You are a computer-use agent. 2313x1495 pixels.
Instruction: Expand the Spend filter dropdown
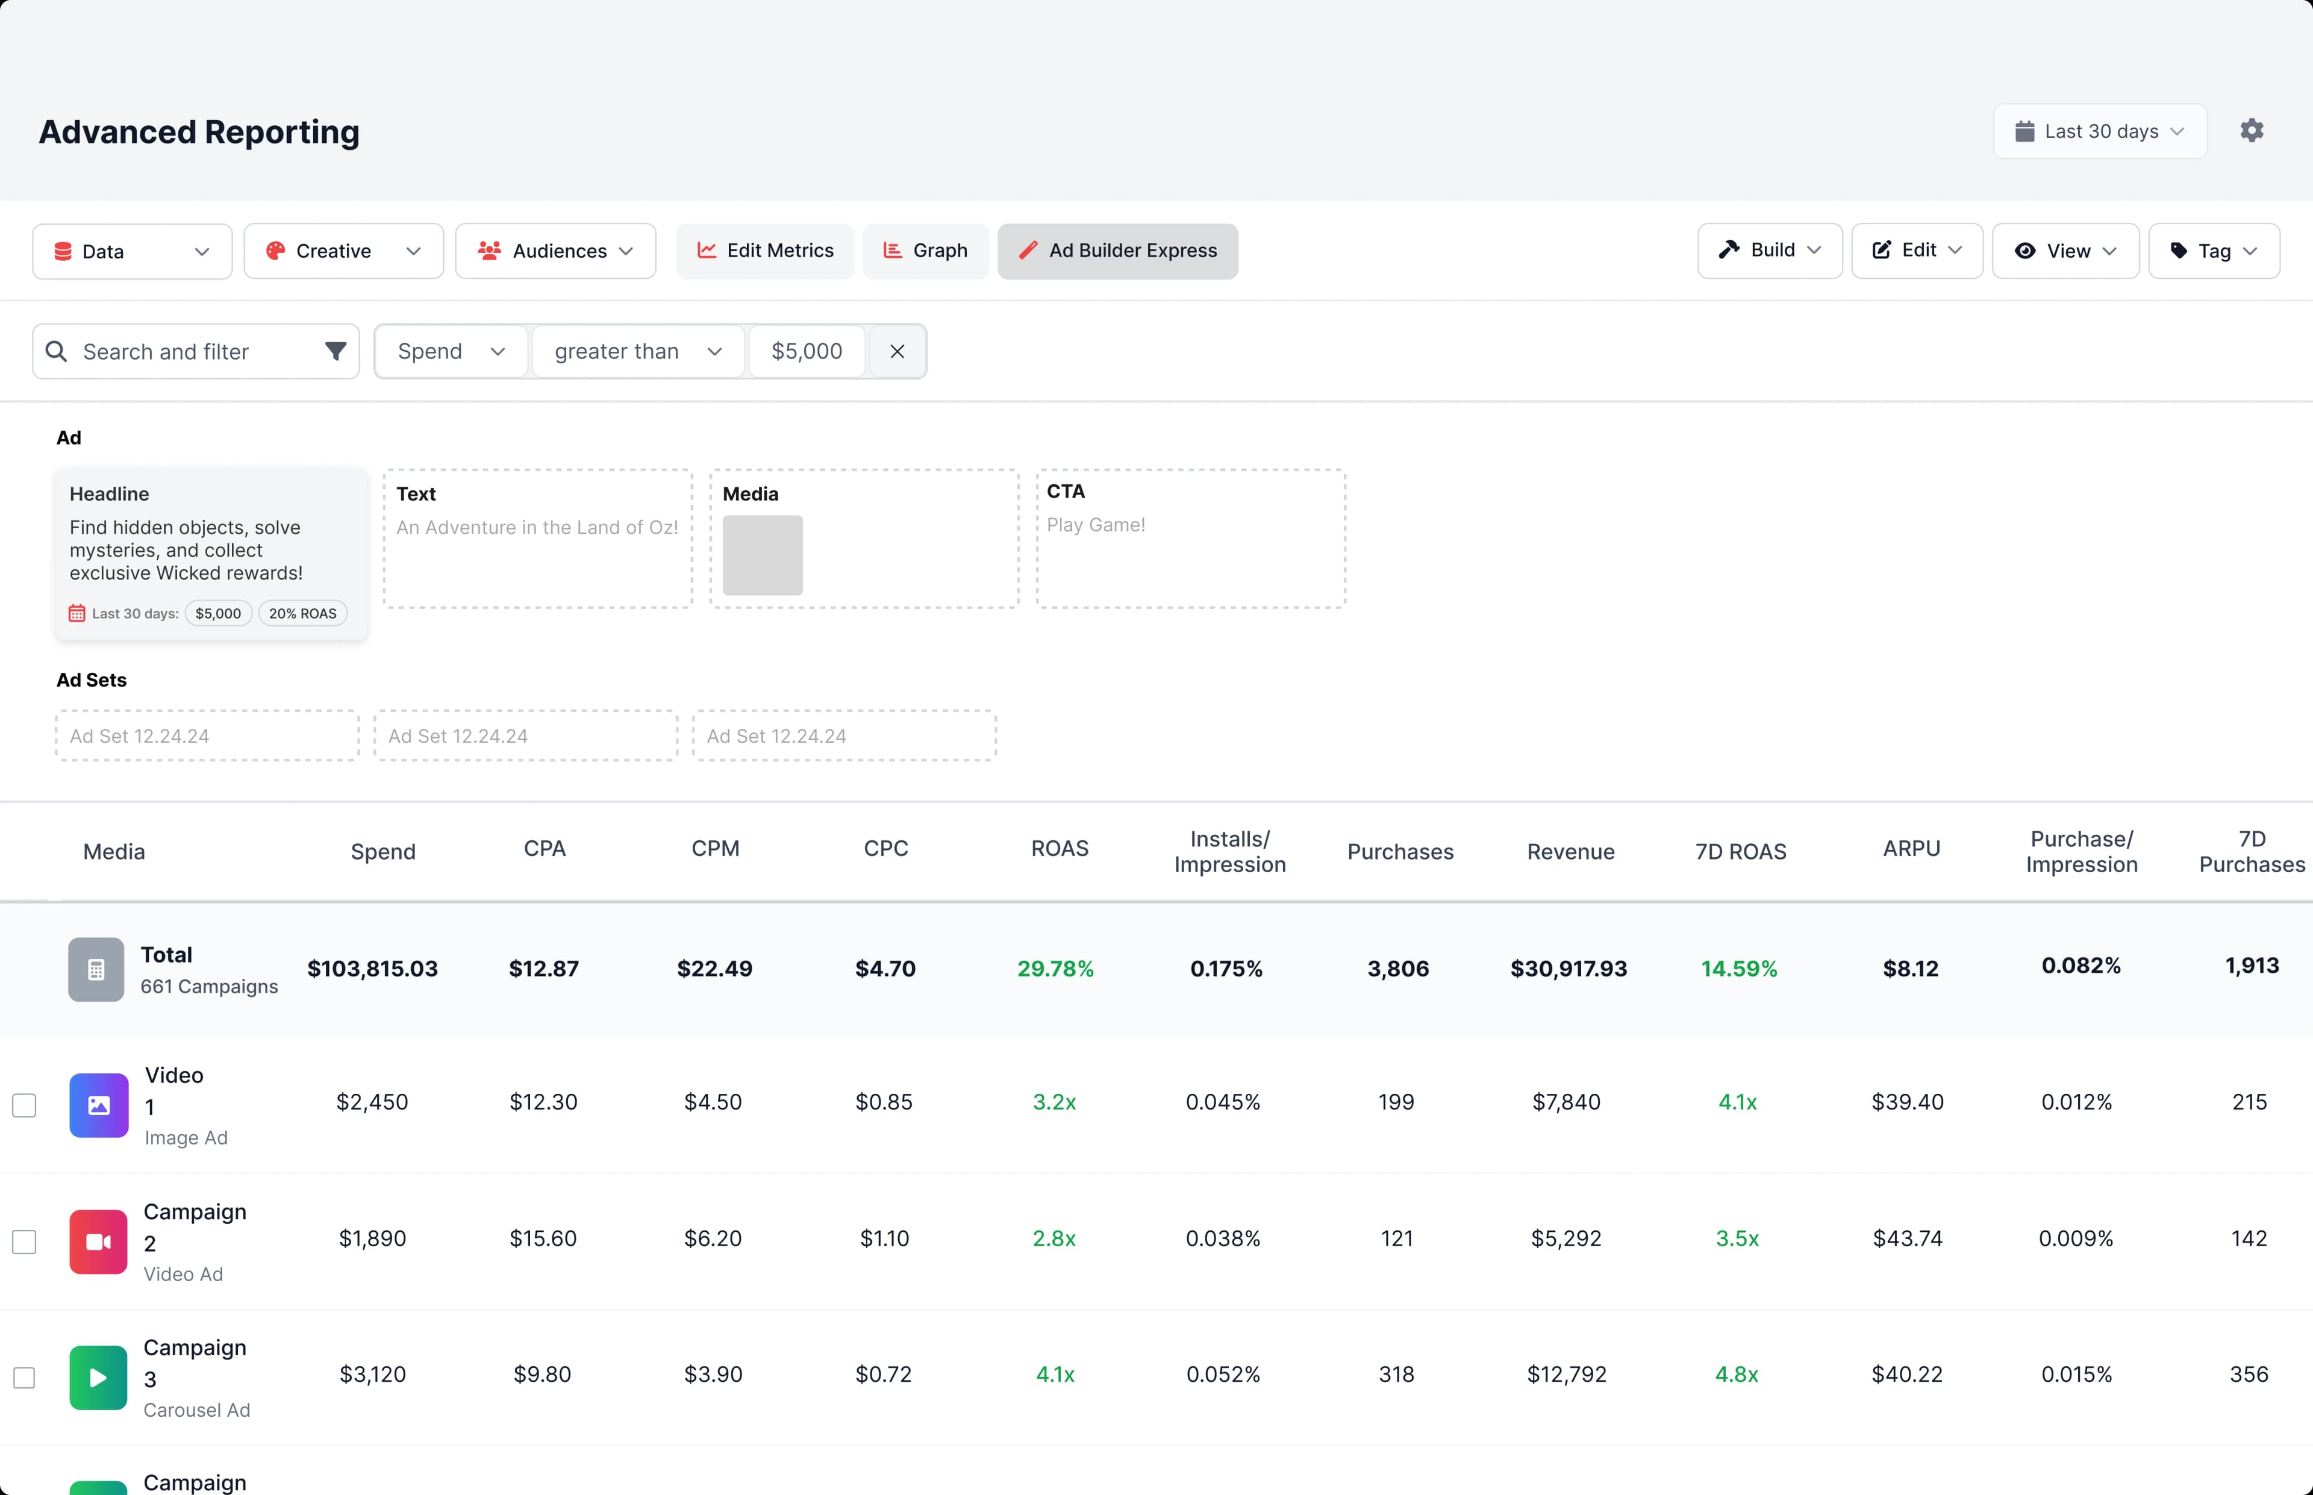[451, 351]
